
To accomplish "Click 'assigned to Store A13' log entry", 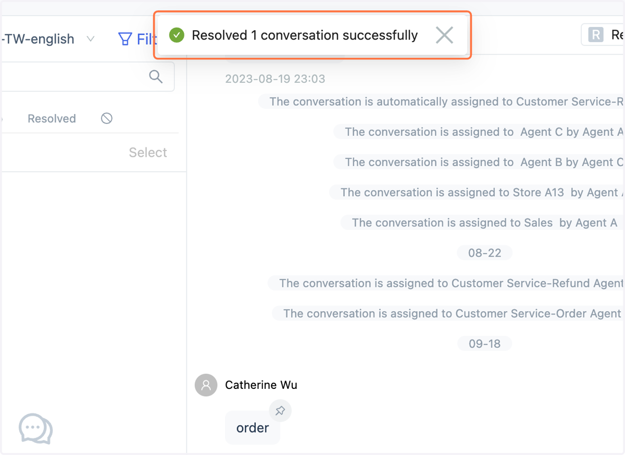I will [477, 193].
